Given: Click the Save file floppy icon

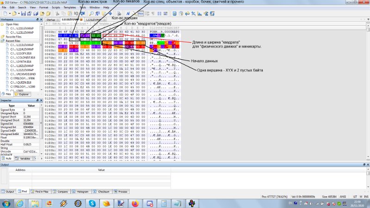Looking at the screenshot, I should point(23,14).
